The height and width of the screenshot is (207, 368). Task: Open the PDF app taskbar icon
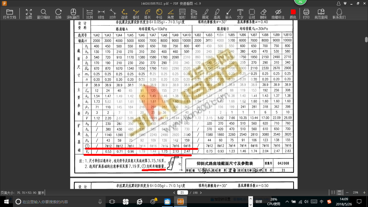pos(180,201)
